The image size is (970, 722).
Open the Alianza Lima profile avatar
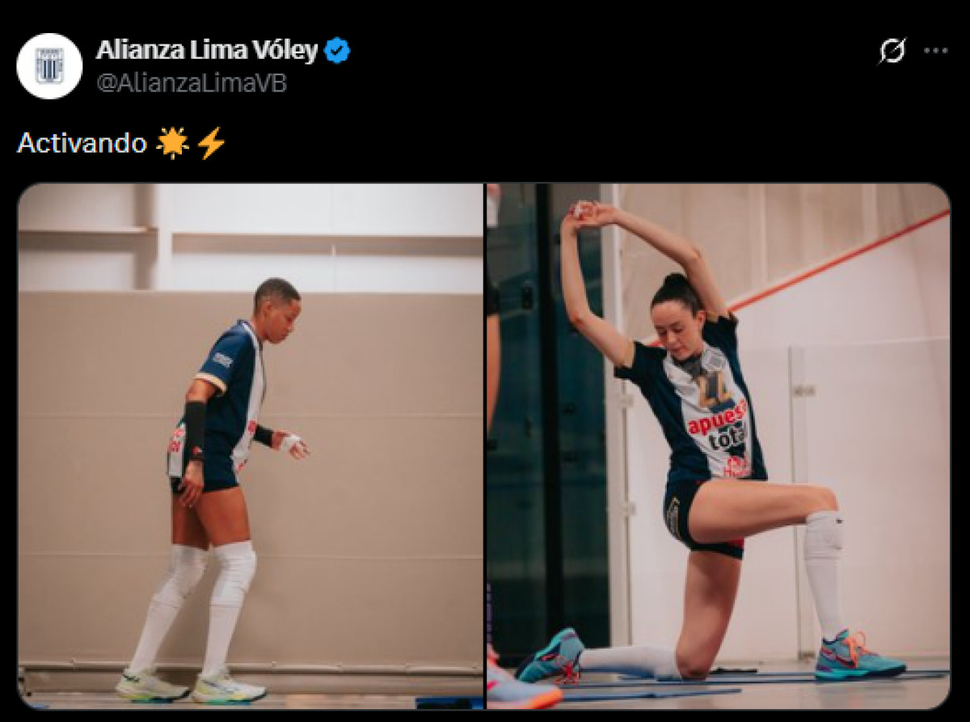tap(49, 66)
